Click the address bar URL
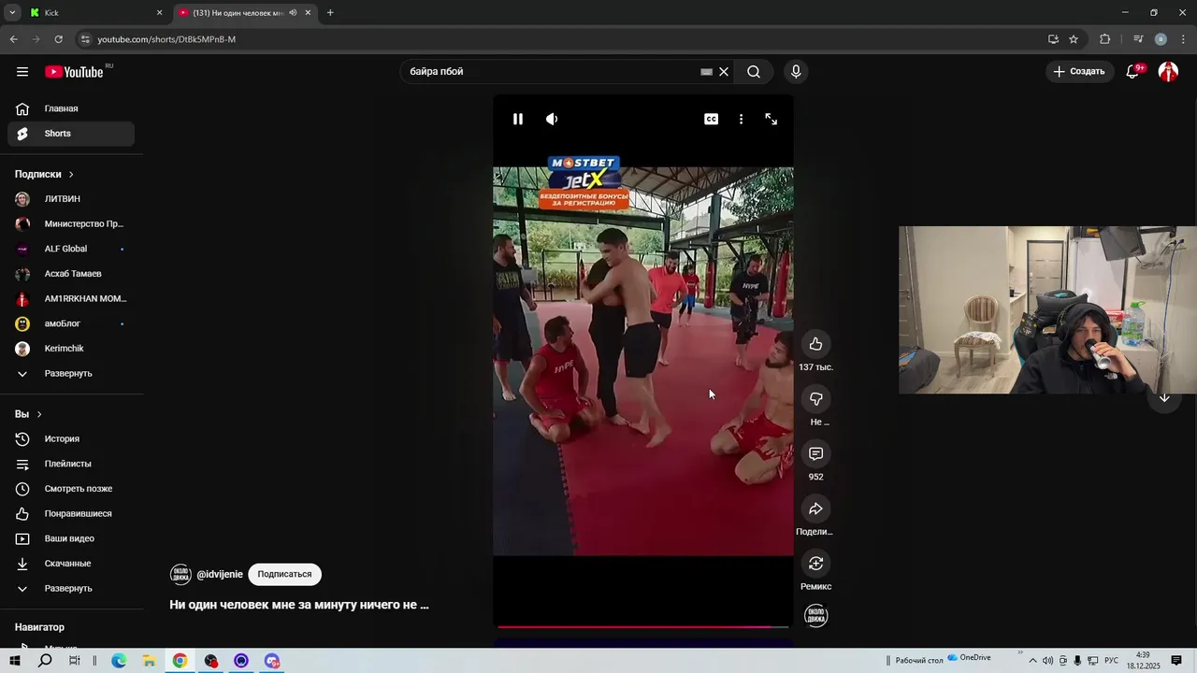 coord(166,39)
